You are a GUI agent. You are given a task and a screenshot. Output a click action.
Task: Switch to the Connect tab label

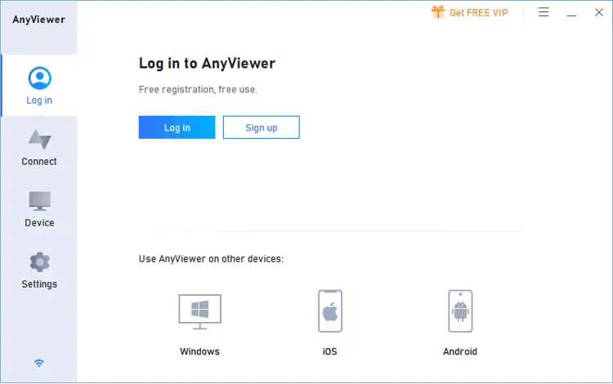pos(39,161)
